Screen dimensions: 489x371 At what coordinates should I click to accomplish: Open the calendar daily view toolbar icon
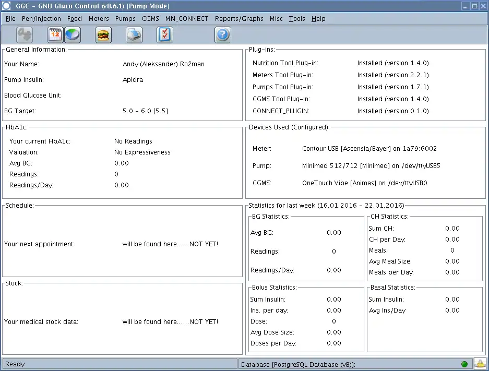tap(55, 35)
